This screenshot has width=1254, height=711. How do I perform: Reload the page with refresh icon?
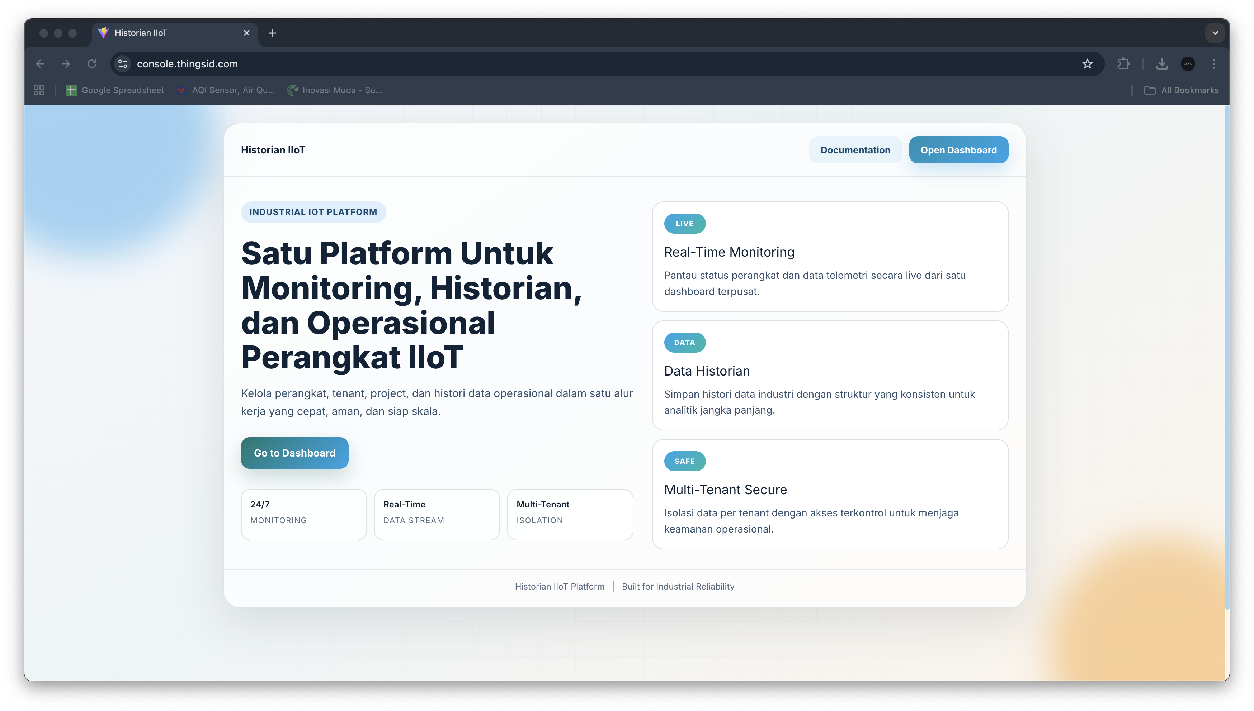click(92, 64)
